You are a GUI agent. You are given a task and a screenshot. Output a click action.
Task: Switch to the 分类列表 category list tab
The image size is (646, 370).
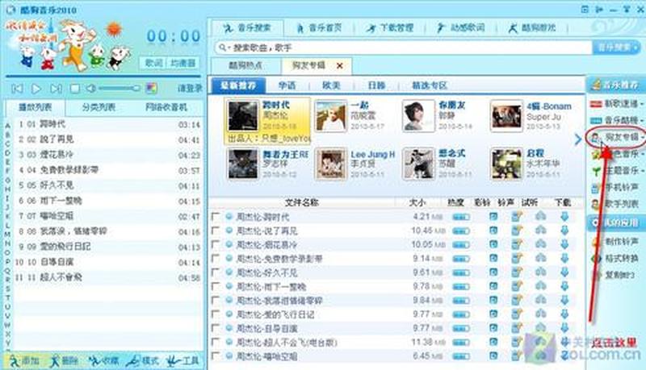pyautogui.click(x=98, y=107)
